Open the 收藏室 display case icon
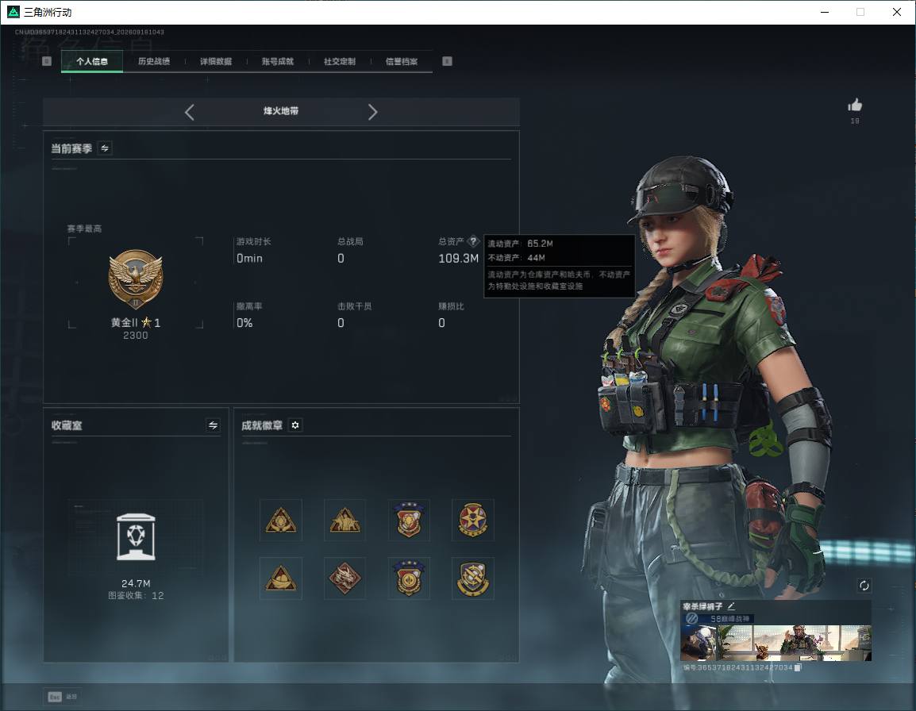This screenshot has height=711, width=916. [x=136, y=537]
